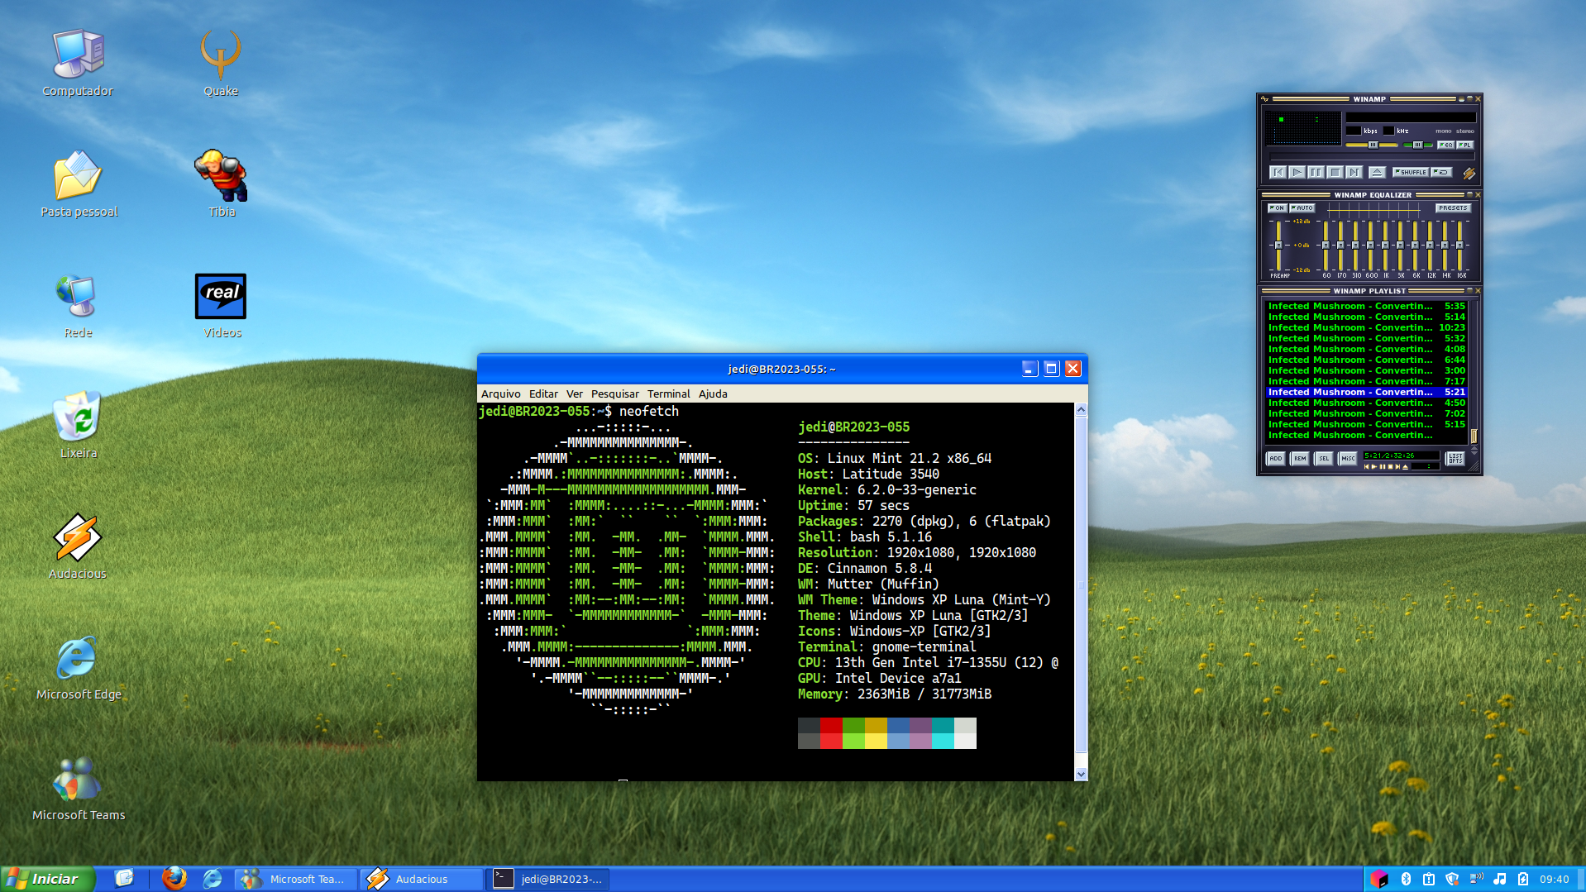Select Microsoft Teams desktop icon
The height and width of the screenshot is (892, 1586).
79,788
